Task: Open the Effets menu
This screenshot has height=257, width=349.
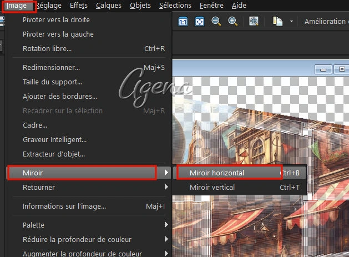Action: click(x=79, y=6)
